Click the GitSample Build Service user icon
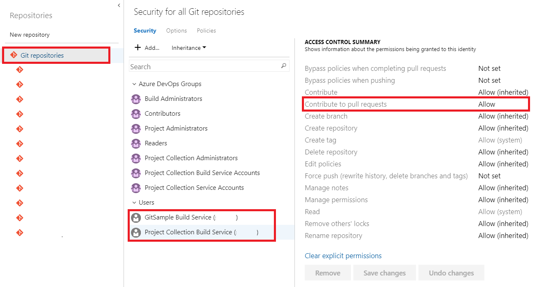535x287 pixels. (x=136, y=217)
